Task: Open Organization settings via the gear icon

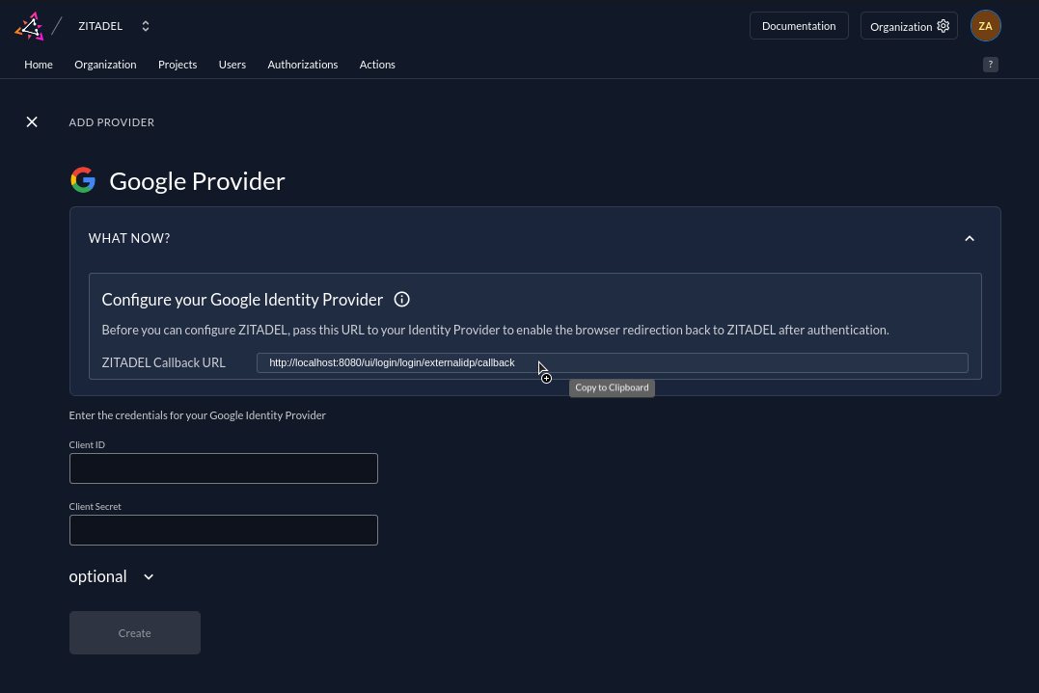Action: pos(943,25)
